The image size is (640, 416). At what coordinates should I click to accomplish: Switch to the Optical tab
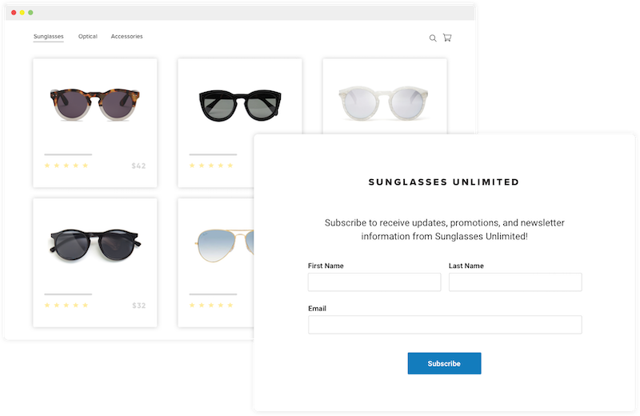click(88, 36)
